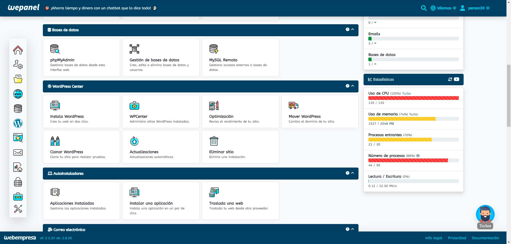Click the Turbo link for Uso de memoria

pos(413,114)
